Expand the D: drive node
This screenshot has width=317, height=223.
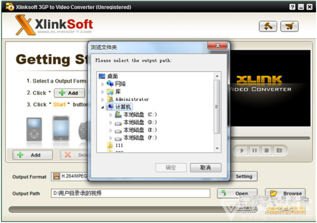111,122
